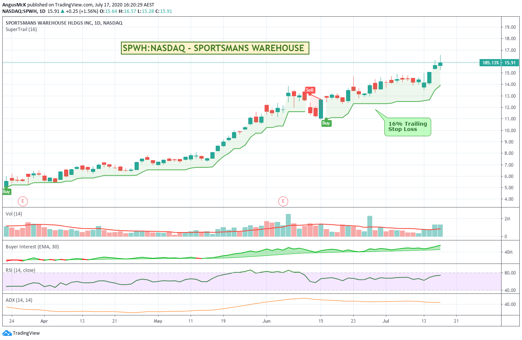Viewport: 522px width, 340px height.
Task: Click the SPWH:NASDAQ - SPORTSMANS WAREHOUSE title box
Action: pyautogui.click(x=215, y=48)
